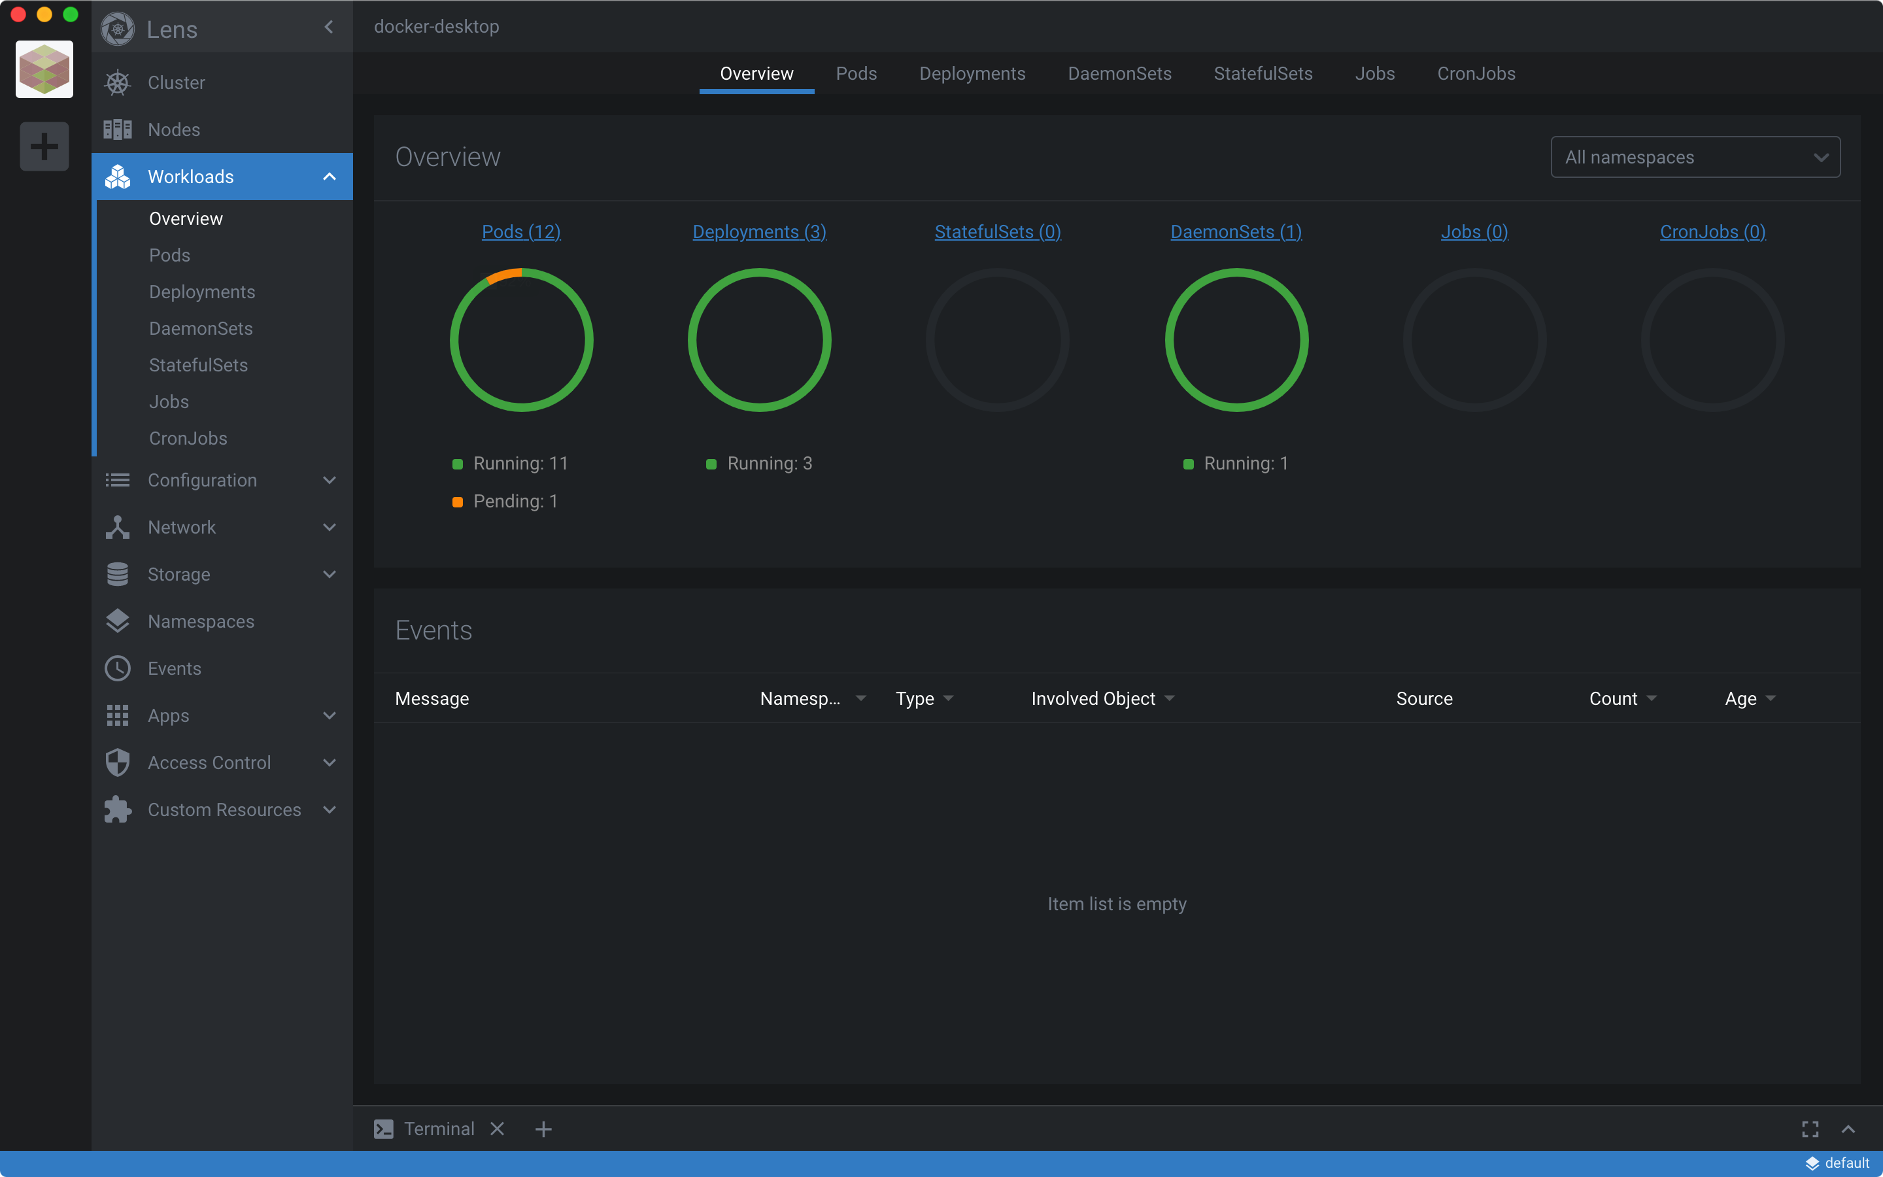Open Nodes in the sidebar
Image resolution: width=1883 pixels, height=1177 pixels.
pyautogui.click(x=173, y=130)
